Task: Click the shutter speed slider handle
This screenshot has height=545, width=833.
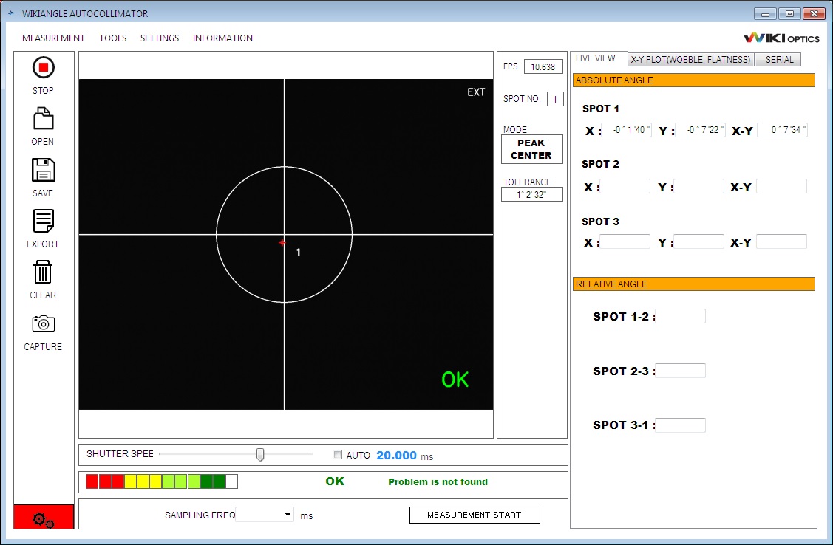Action: click(x=260, y=454)
